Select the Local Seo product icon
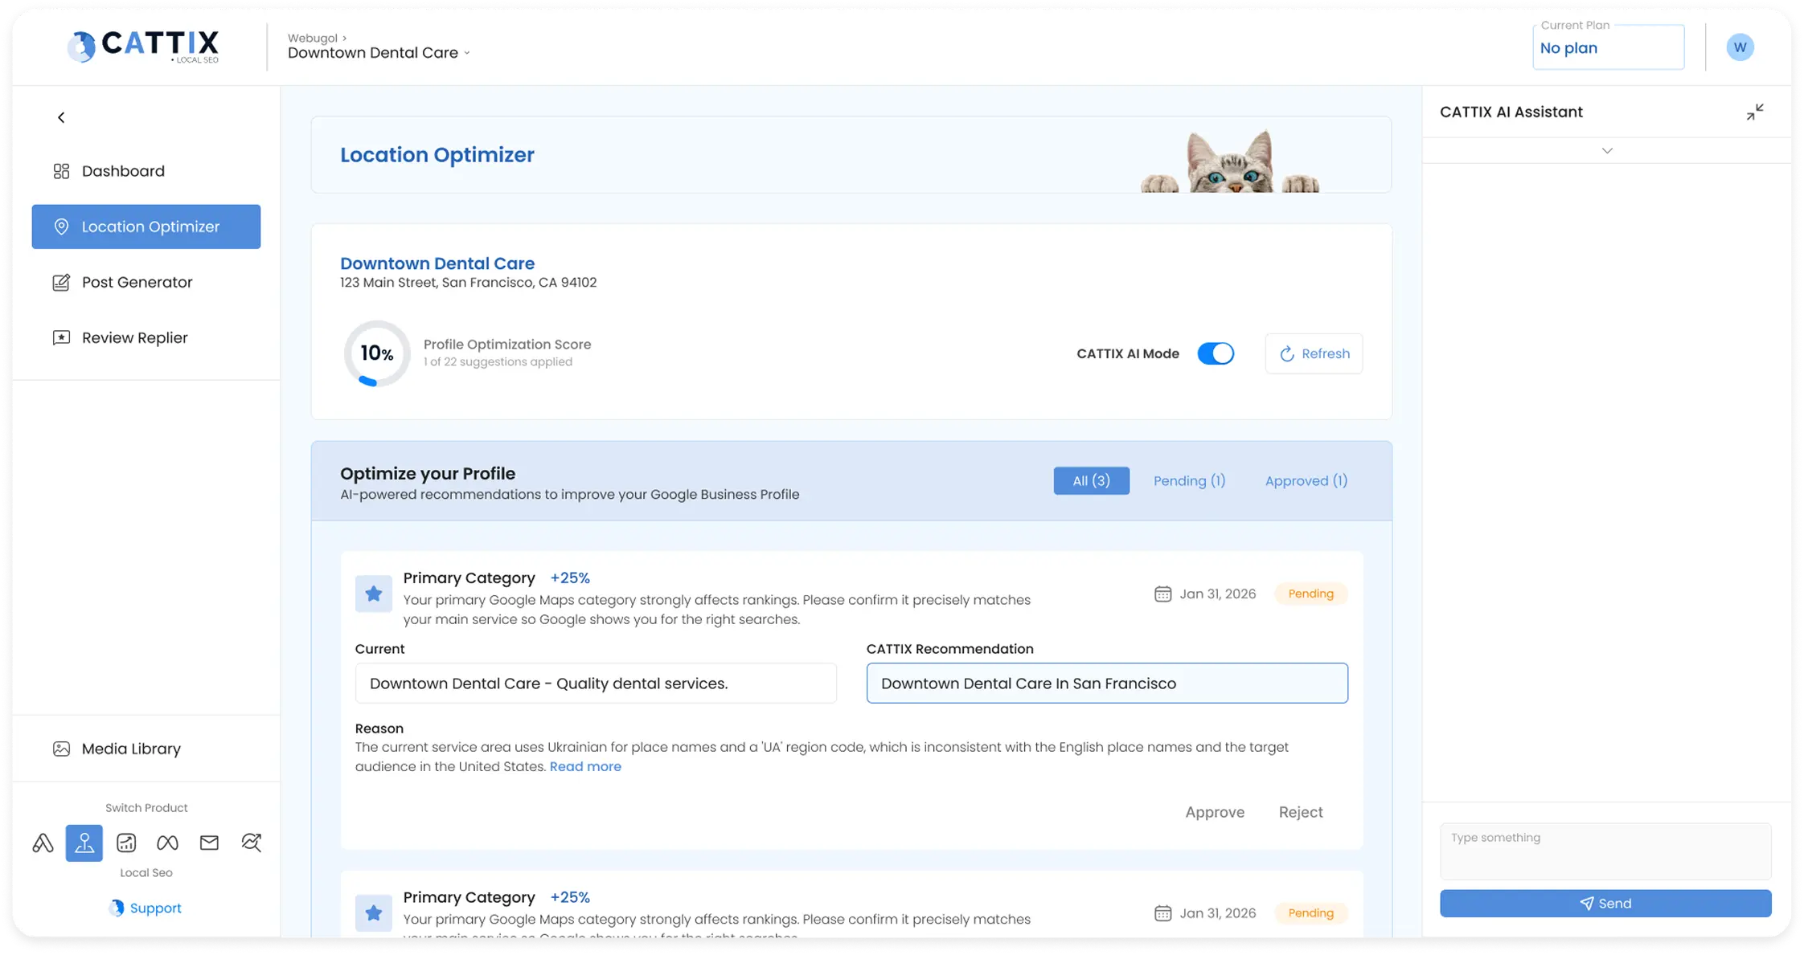The height and width of the screenshot is (955, 1804). click(84, 843)
